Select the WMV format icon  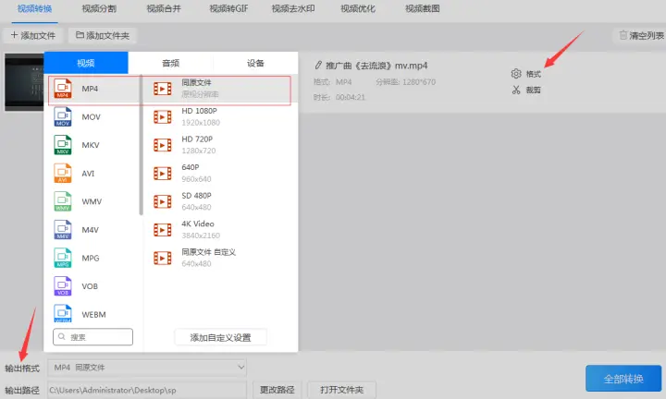point(63,201)
